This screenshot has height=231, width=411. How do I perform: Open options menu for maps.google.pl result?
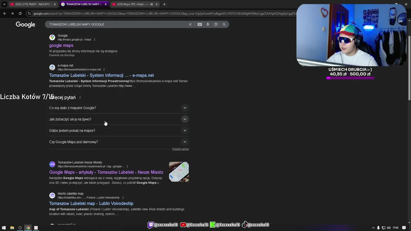(94, 40)
